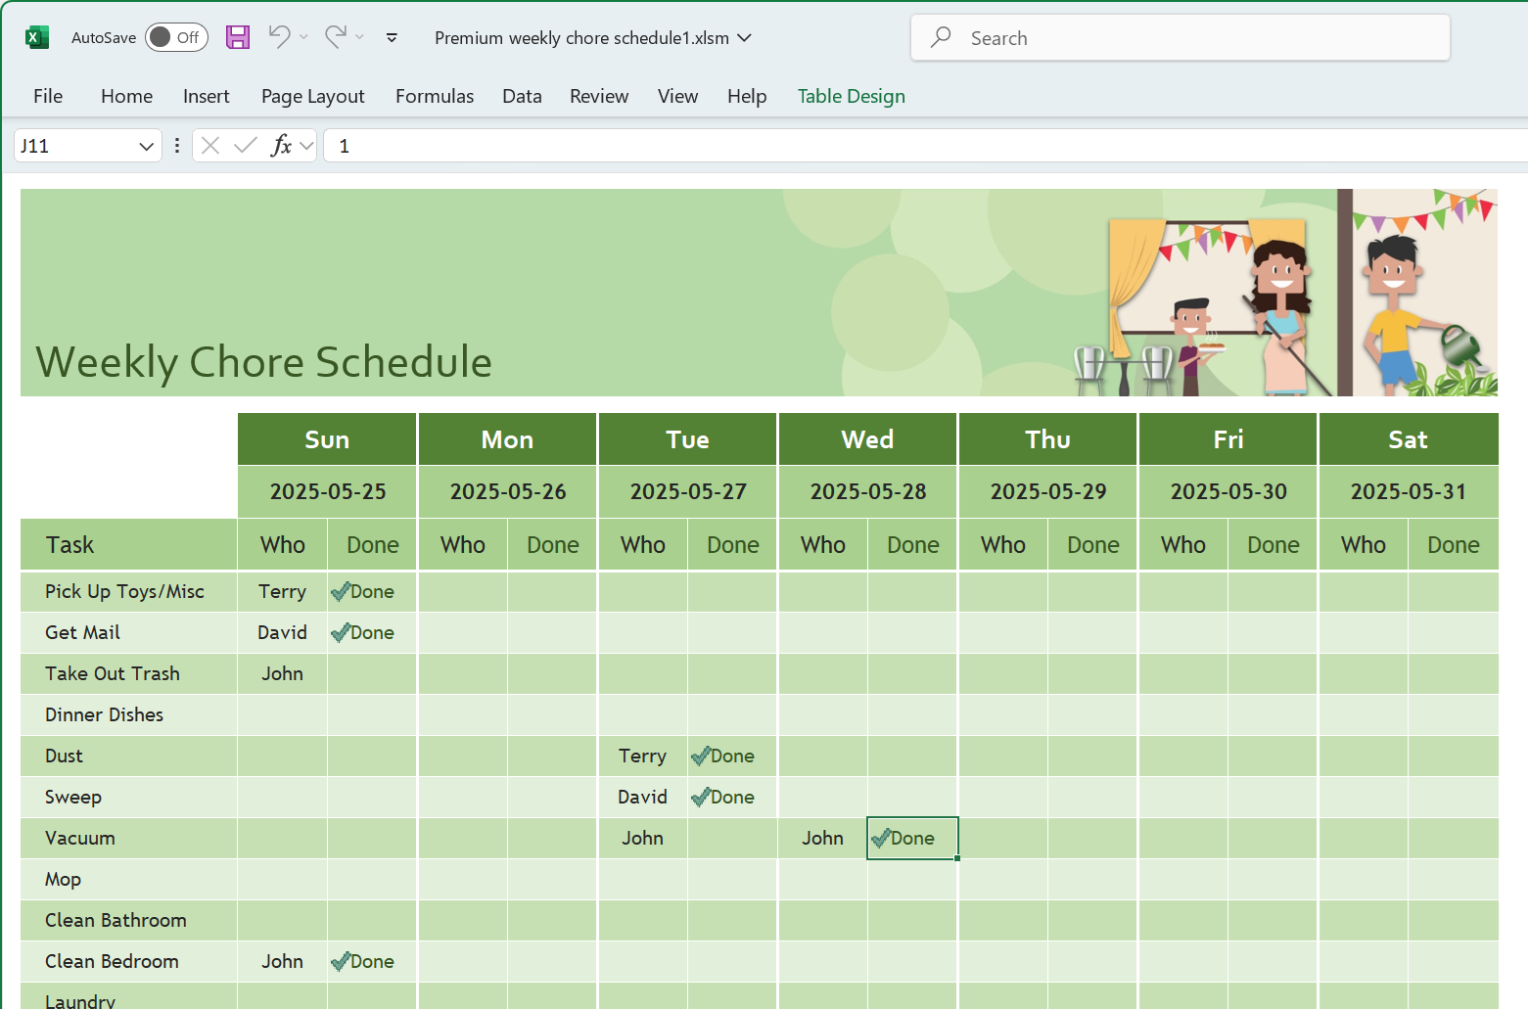Click the selected Done cell in Vacuum row
The width and height of the screenshot is (1528, 1009).
[912, 838]
